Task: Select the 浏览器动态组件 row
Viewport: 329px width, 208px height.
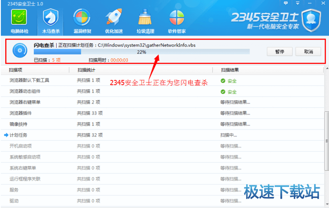Action: [x=162, y=91]
